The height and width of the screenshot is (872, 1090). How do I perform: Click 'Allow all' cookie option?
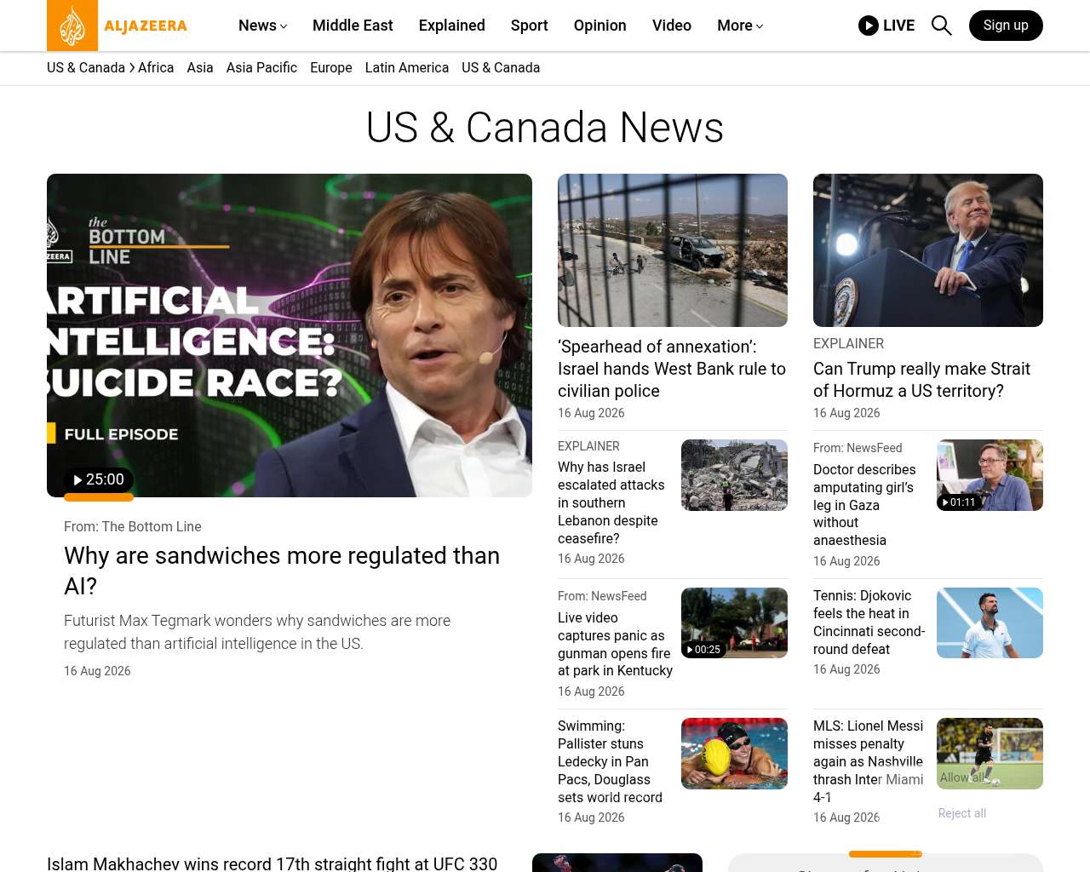click(x=962, y=777)
